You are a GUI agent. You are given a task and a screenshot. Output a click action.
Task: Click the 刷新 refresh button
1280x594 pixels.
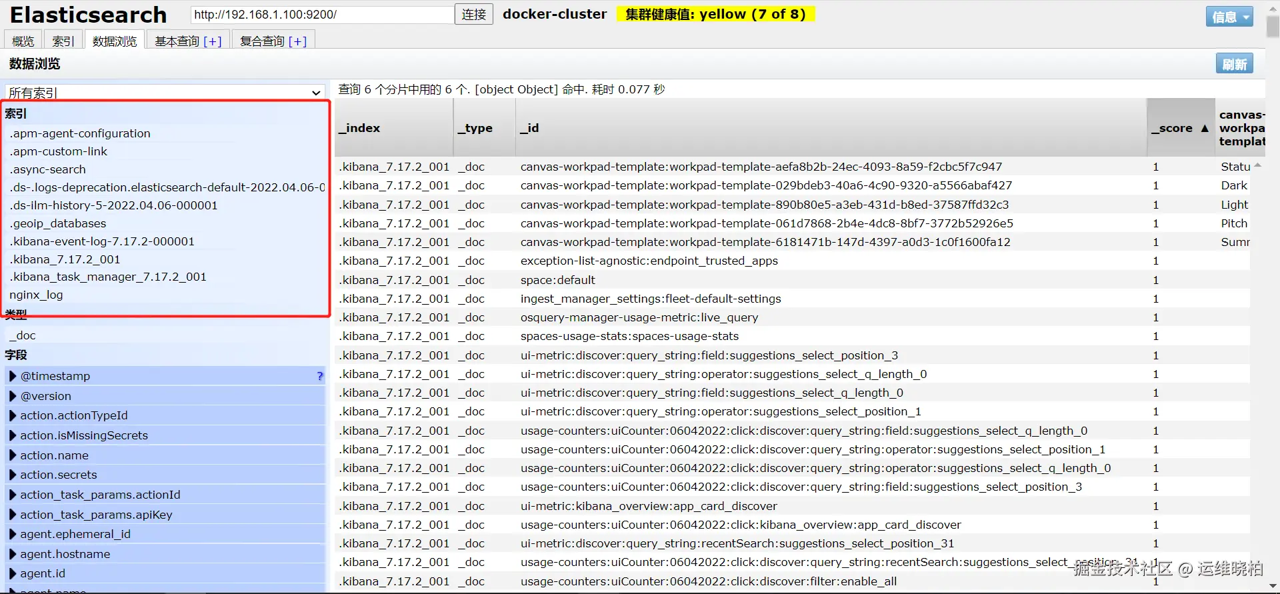(x=1235, y=64)
